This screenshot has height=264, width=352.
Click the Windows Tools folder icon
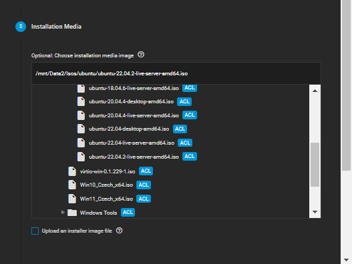click(x=72, y=213)
